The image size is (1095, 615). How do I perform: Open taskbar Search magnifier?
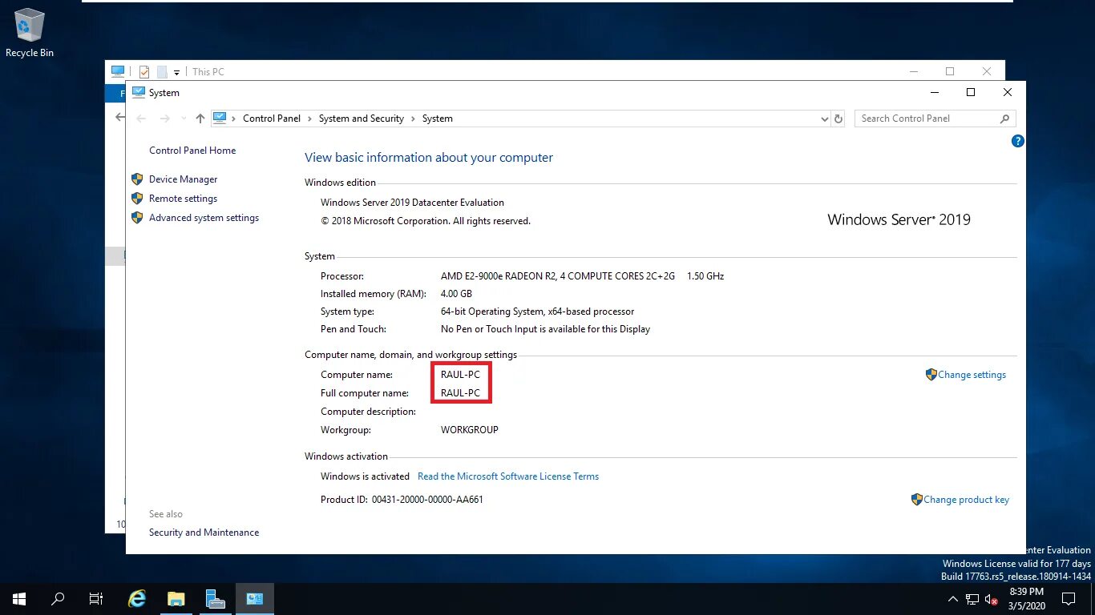(x=58, y=599)
